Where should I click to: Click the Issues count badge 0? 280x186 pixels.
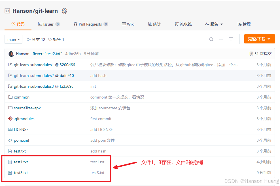click(x=58, y=24)
